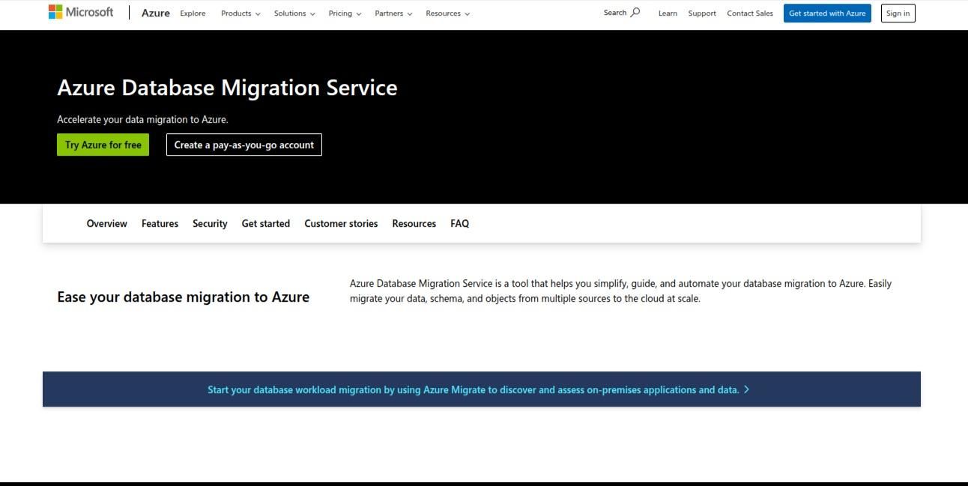Viewport: 968px width, 486px height.
Task: Click Try Azure for free
Action: pyautogui.click(x=103, y=145)
